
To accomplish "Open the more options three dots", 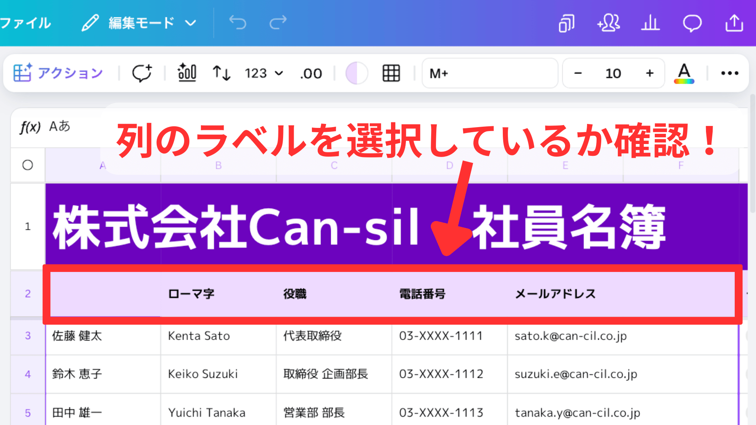I will [x=730, y=73].
